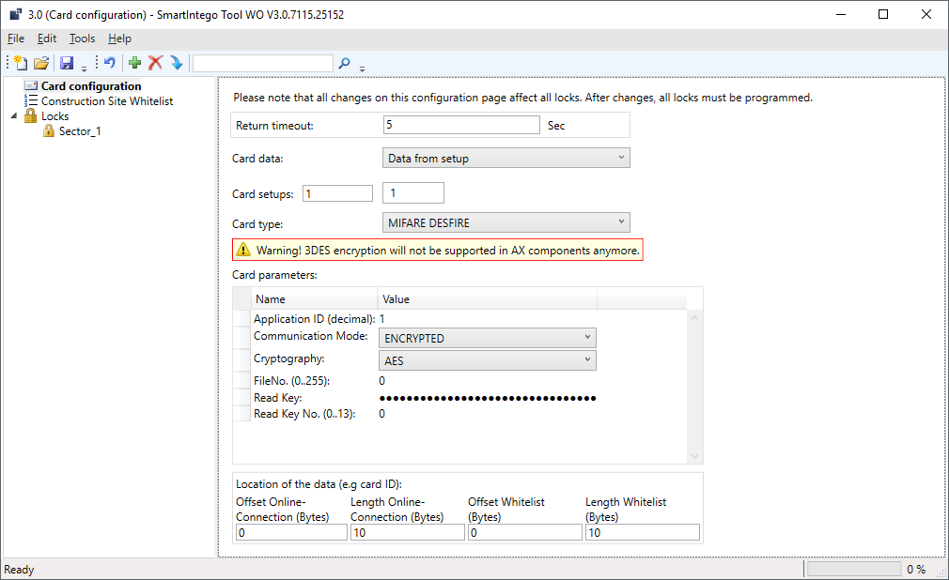This screenshot has width=949, height=580.
Task: Select the Sector_1 lock item
Action: click(79, 131)
